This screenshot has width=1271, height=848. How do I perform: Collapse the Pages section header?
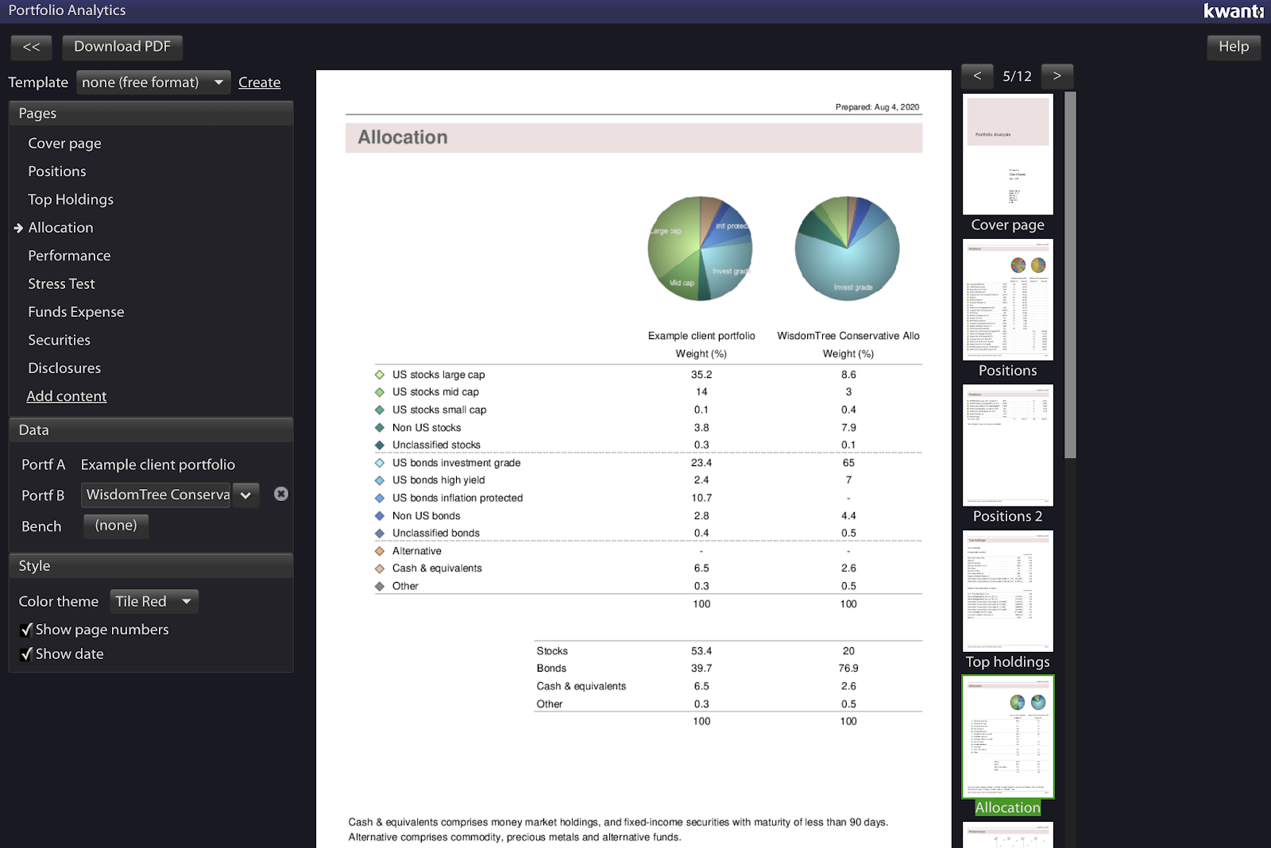tap(151, 114)
